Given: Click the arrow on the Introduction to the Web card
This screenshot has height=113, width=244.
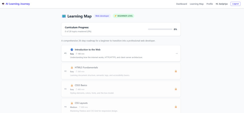Looking at the screenshot, I should [176, 53].
